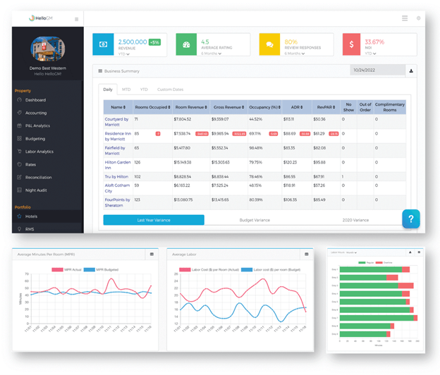This screenshot has height=375, width=440.
Task: Open Labor Hours Month dropdown
Action: (x=351, y=252)
